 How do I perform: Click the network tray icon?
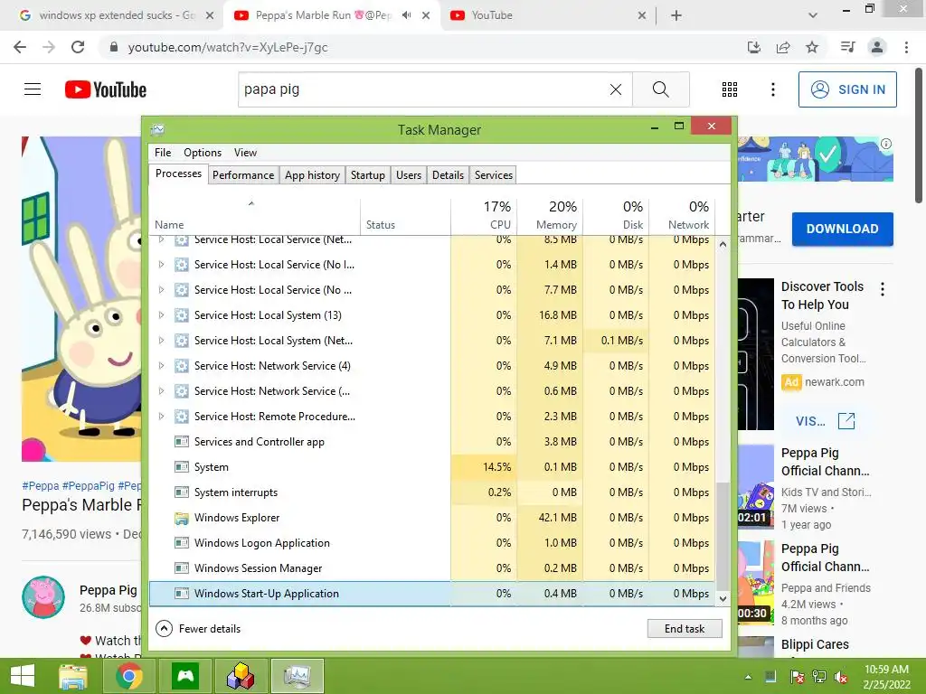819,677
